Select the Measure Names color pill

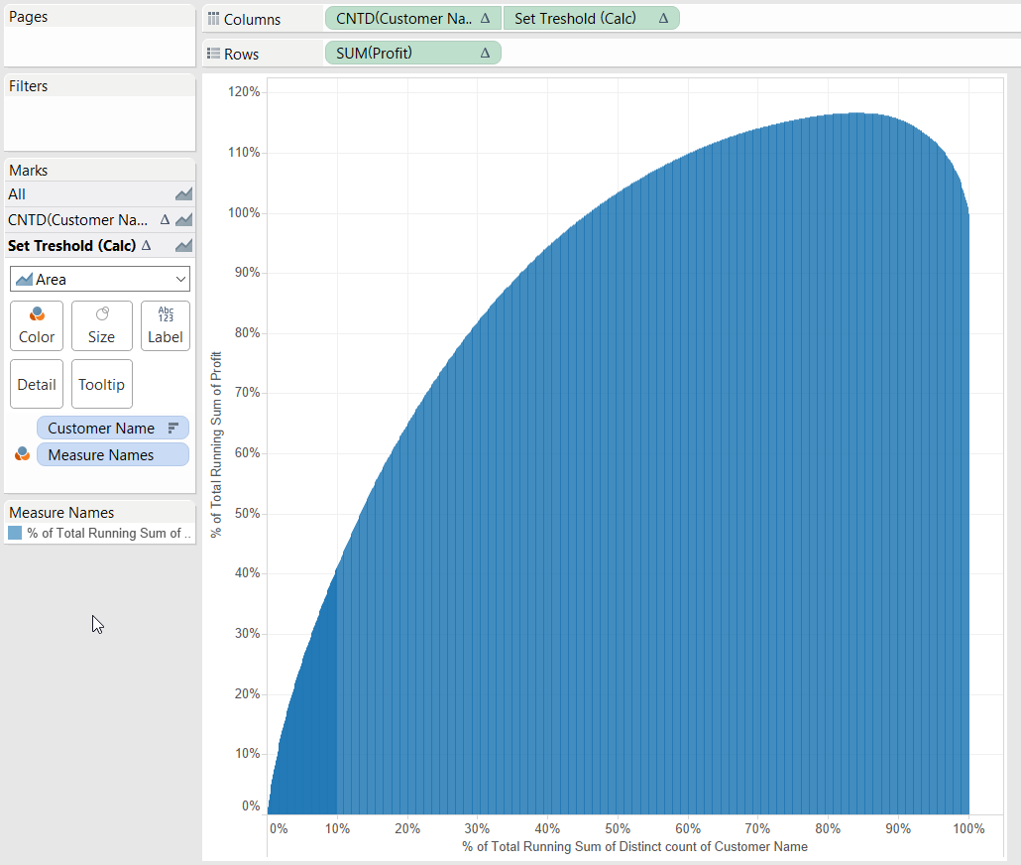click(113, 455)
